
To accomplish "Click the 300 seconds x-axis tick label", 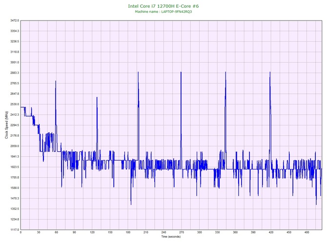I will [200, 232].
